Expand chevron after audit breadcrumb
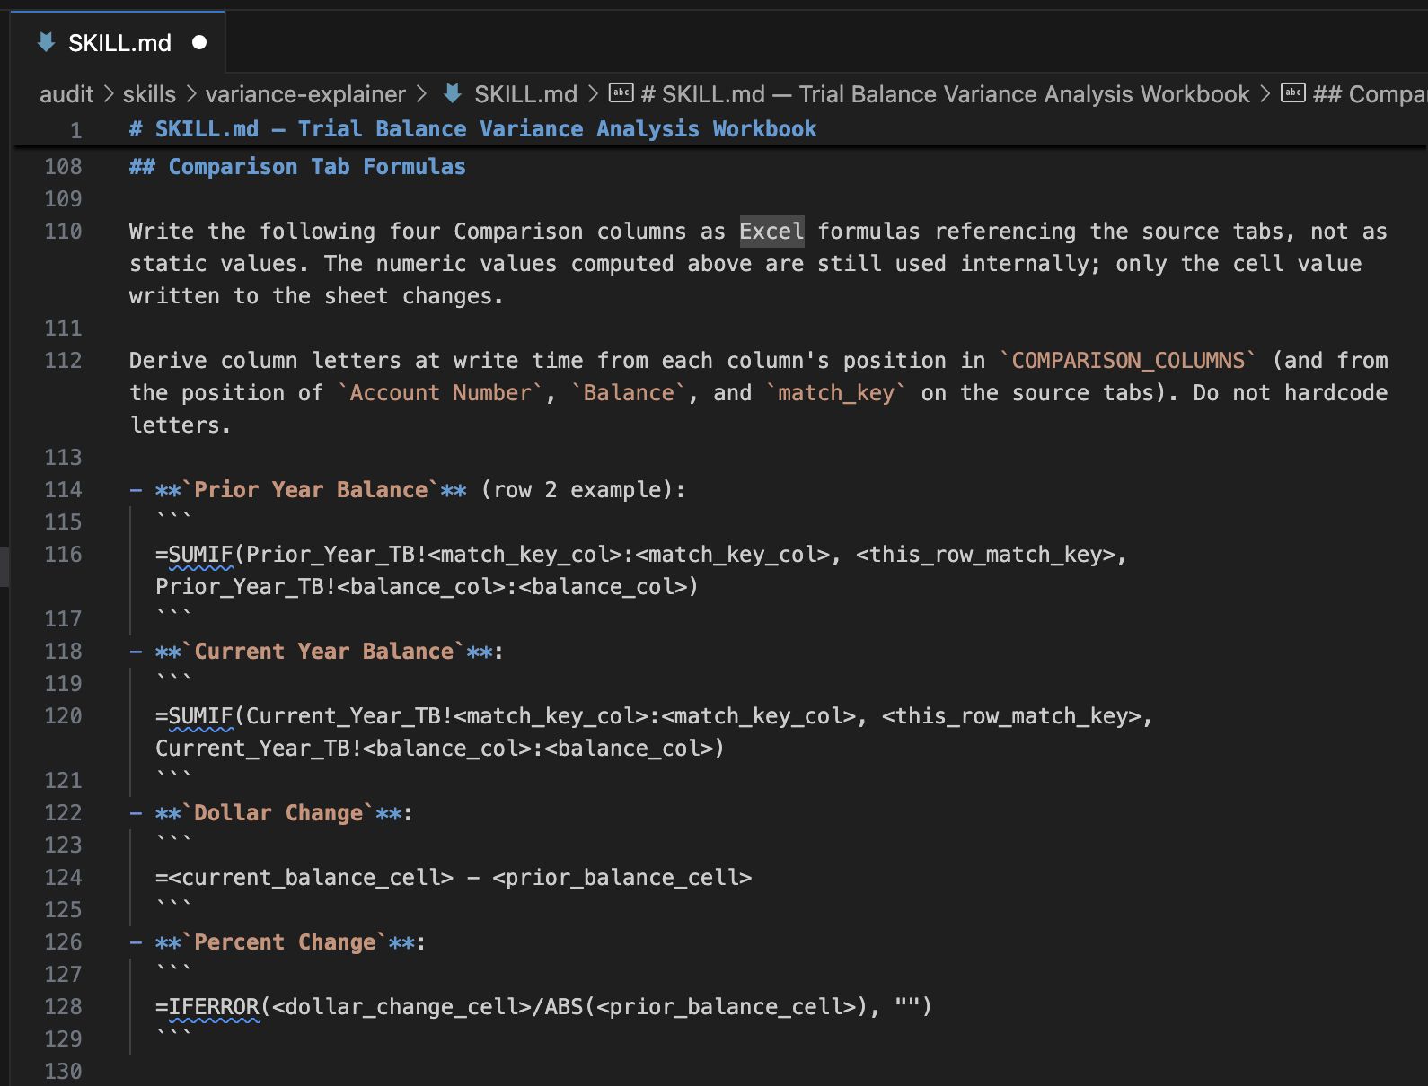This screenshot has width=1428, height=1086. coord(108,94)
